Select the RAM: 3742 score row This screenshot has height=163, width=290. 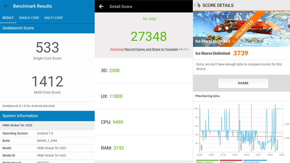click(x=144, y=148)
